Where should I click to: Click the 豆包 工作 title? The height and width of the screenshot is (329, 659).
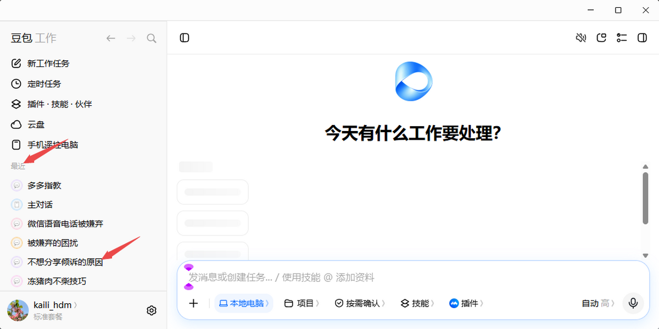tap(33, 38)
